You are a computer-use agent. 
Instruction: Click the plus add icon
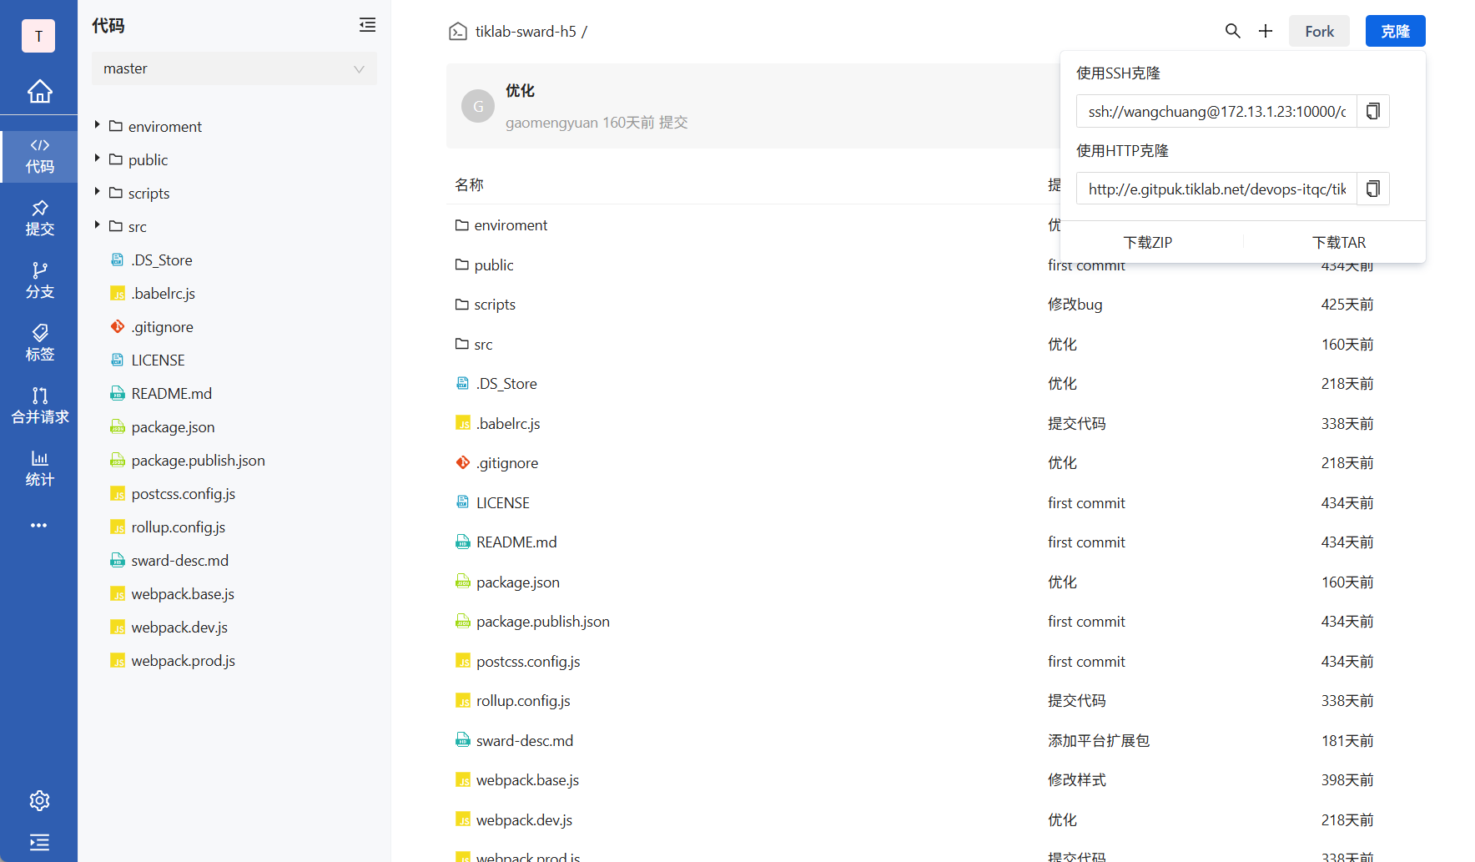(x=1266, y=31)
